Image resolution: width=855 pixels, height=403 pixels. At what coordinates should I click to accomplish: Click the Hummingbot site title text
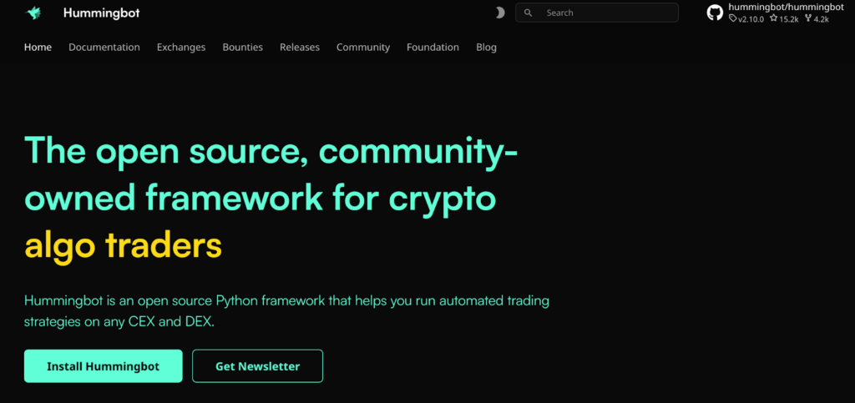(101, 13)
